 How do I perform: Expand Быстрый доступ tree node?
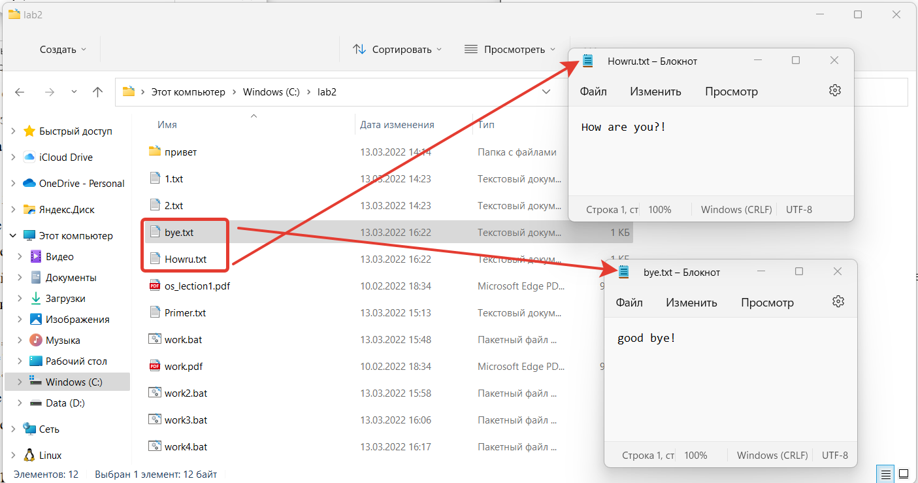coord(13,131)
